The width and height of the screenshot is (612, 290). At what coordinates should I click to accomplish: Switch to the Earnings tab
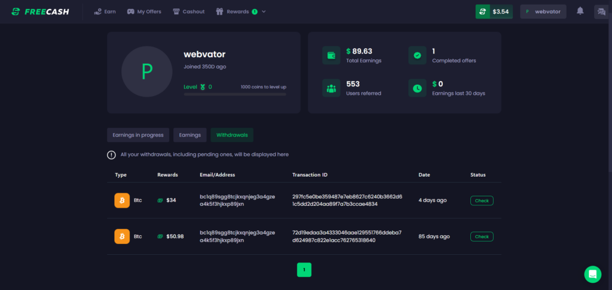[190, 135]
